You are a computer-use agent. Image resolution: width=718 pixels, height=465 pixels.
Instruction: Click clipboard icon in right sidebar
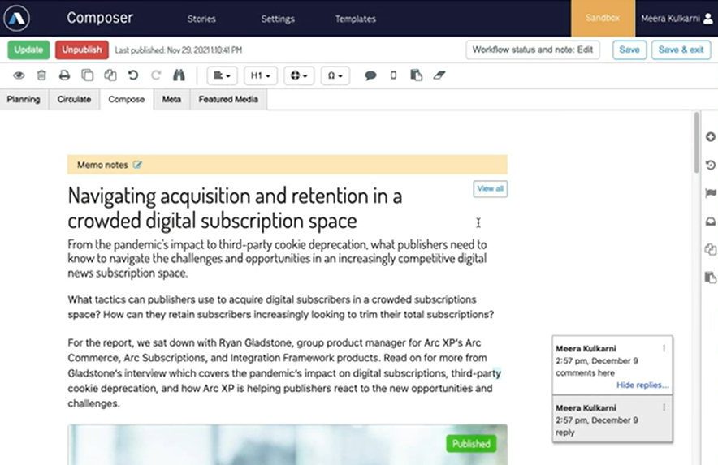710,278
